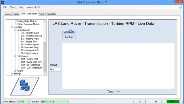Select TCM - ECU Temperature item

tap(31, 68)
